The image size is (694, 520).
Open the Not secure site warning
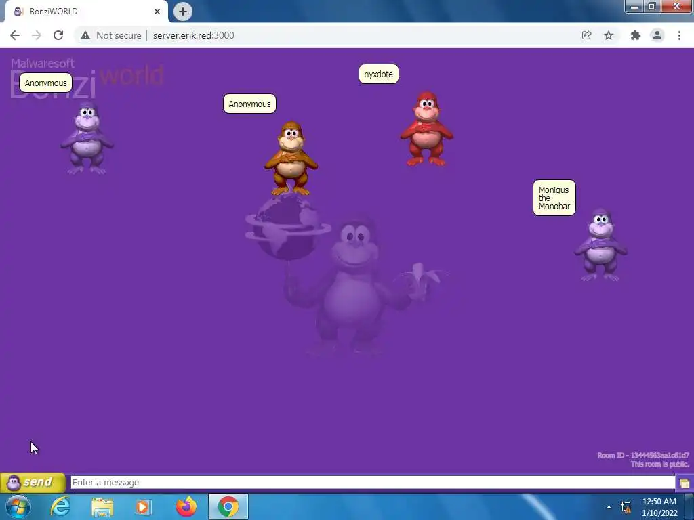coord(111,35)
